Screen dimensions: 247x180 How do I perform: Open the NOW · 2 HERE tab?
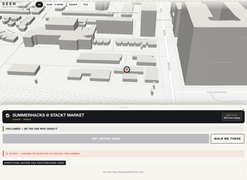[55, 5]
